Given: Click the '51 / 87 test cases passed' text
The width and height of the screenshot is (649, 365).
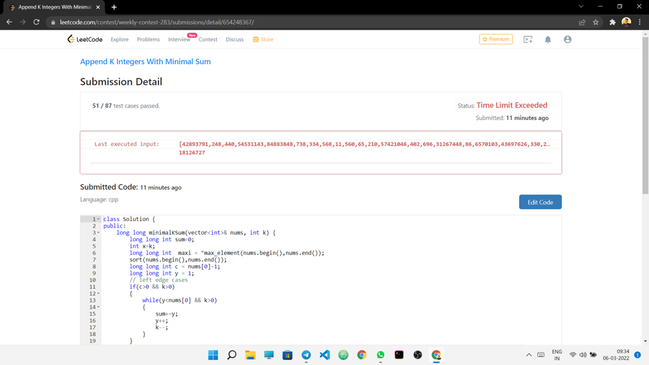Looking at the screenshot, I should point(126,106).
